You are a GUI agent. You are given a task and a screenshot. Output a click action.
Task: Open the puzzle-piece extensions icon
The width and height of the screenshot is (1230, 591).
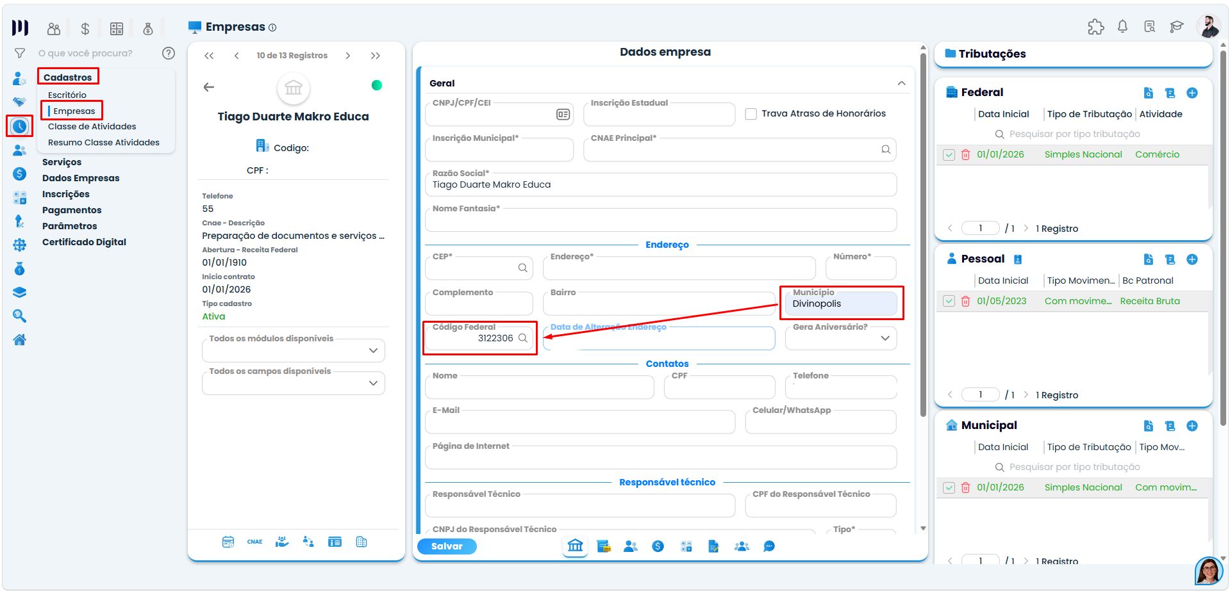click(1095, 26)
